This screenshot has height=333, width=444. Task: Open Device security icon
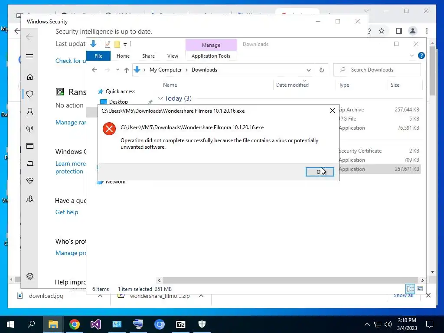pos(30,163)
